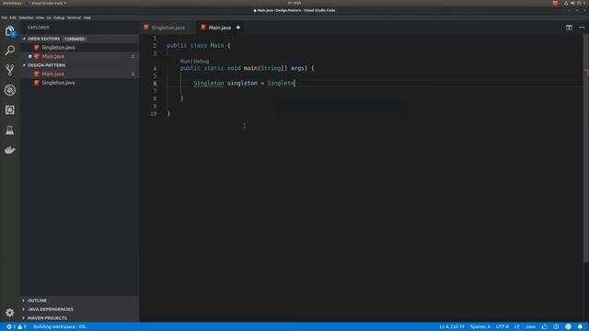This screenshot has height=331, width=589.
Task: Open the Debug view (crossed-out bug icon)
Action: pos(10,90)
